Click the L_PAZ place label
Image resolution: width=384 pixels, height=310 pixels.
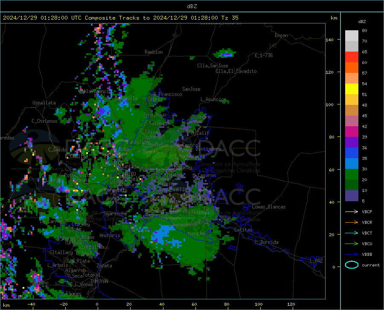point(316,261)
